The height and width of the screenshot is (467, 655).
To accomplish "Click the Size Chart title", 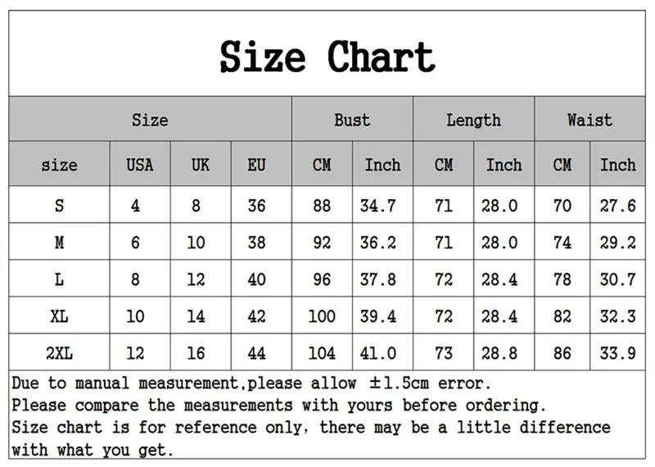I will point(327,57).
